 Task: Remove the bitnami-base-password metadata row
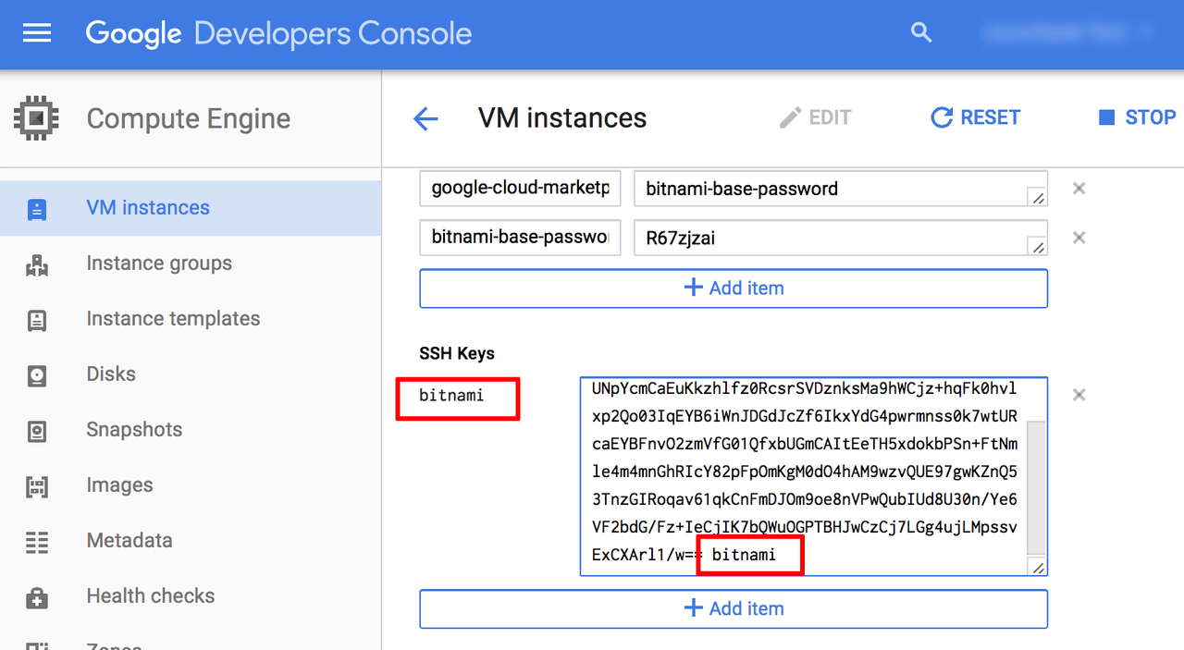pos(1079,189)
